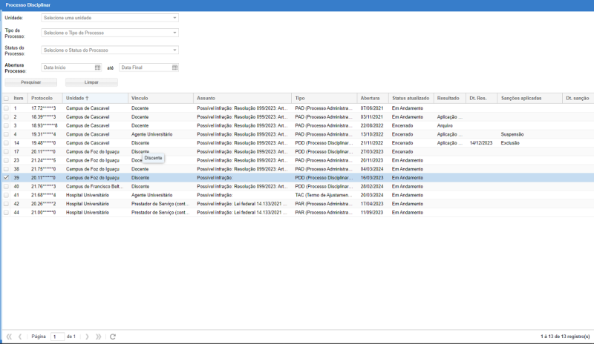Open the Data Final calendar picker
Screen dimensions: 594x344
(x=175, y=67)
